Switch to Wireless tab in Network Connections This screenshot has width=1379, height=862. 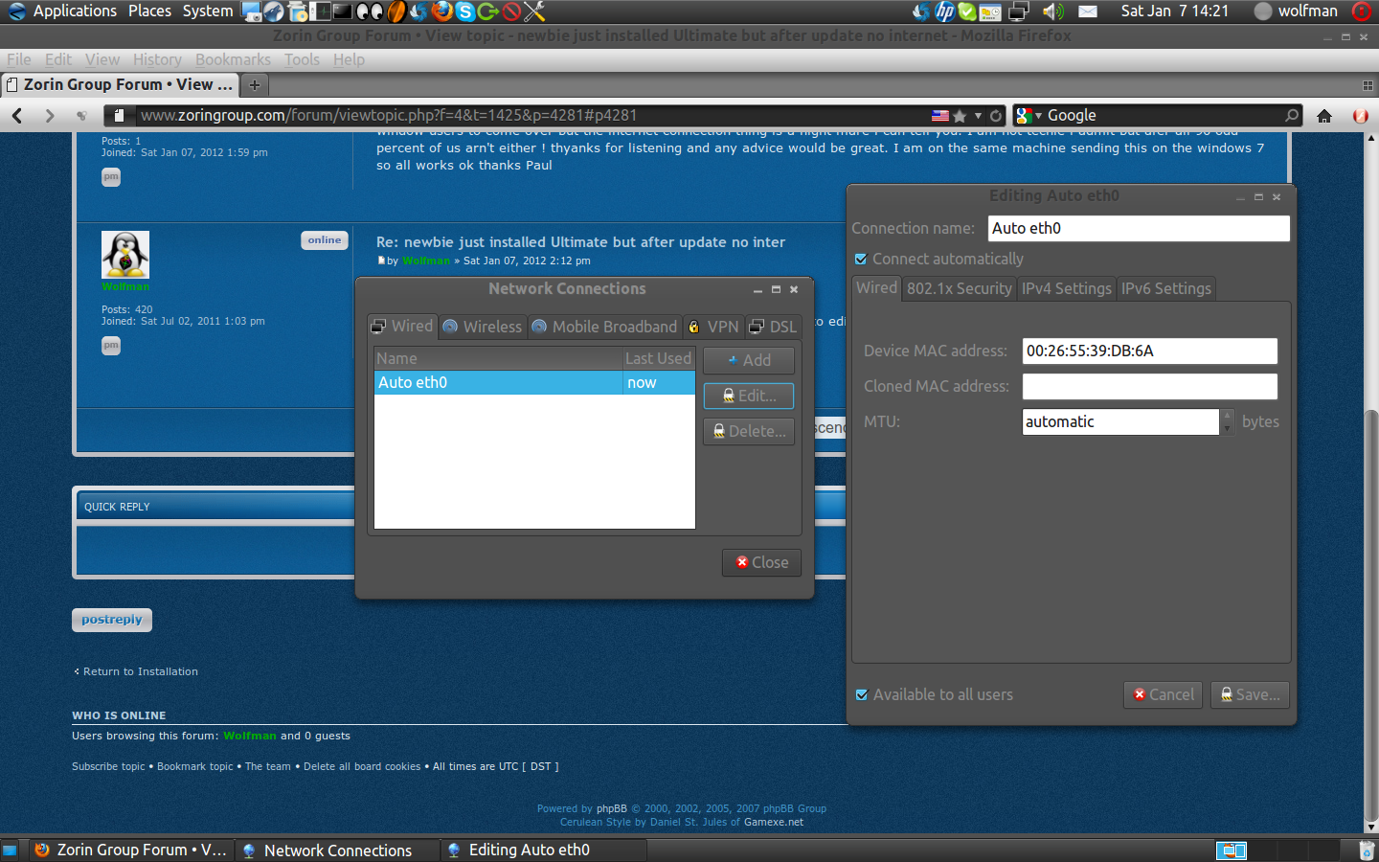pyautogui.click(x=483, y=327)
